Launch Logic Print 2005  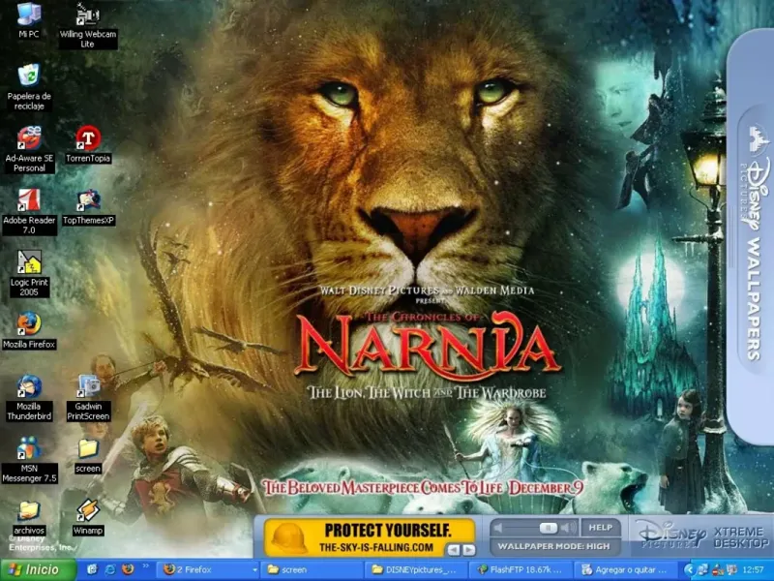(x=29, y=274)
